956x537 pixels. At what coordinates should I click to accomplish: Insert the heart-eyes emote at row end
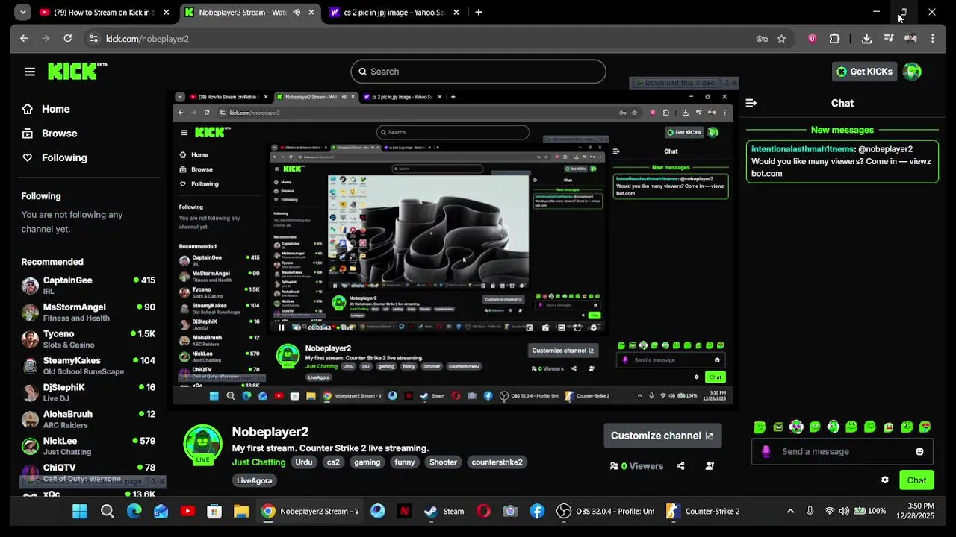tap(925, 427)
